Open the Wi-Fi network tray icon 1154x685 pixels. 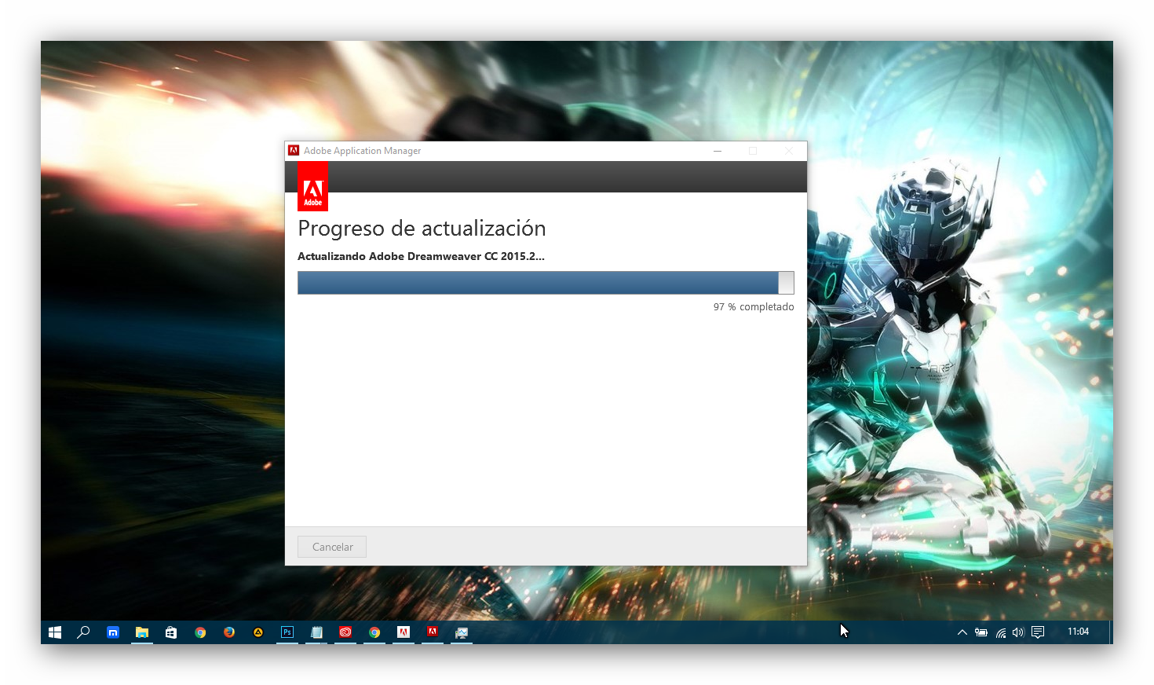[x=1001, y=632]
